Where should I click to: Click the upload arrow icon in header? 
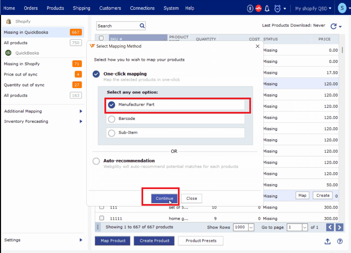tap(250, 9)
